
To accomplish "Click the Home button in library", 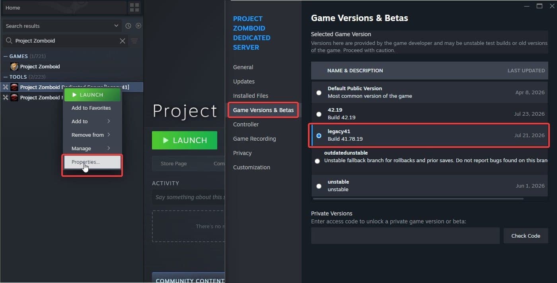I will [x=64, y=8].
